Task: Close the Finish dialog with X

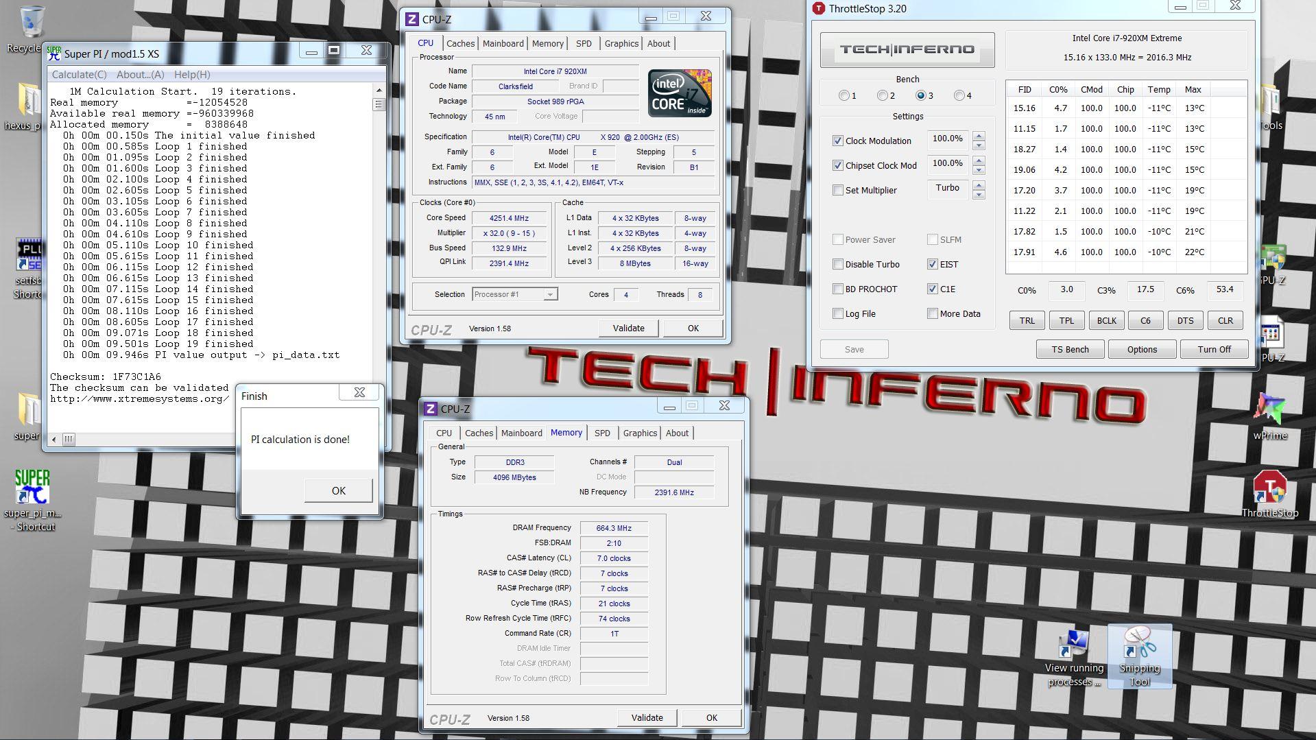Action: tap(359, 392)
